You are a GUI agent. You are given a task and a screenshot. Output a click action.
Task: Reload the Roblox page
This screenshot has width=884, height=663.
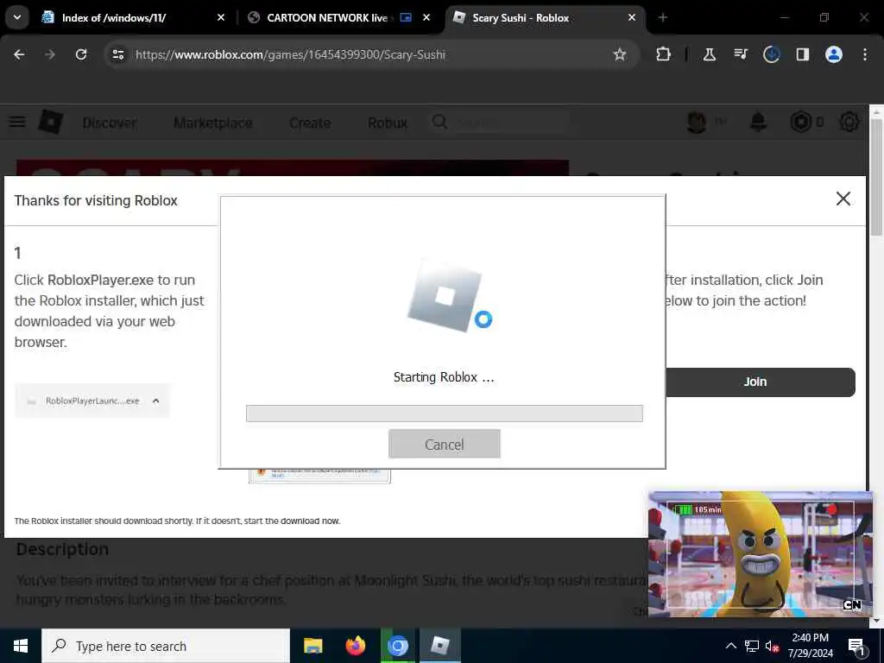(x=81, y=54)
